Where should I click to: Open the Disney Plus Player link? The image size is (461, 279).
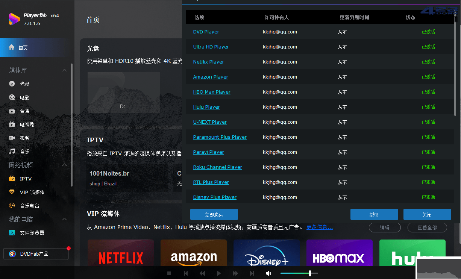[215, 197]
